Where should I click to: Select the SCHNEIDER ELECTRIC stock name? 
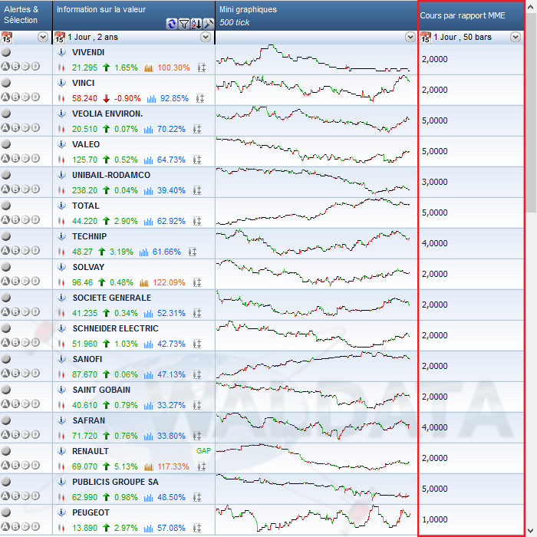[x=115, y=328]
